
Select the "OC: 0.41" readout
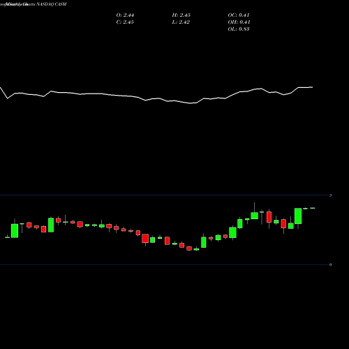click(x=239, y=15)
